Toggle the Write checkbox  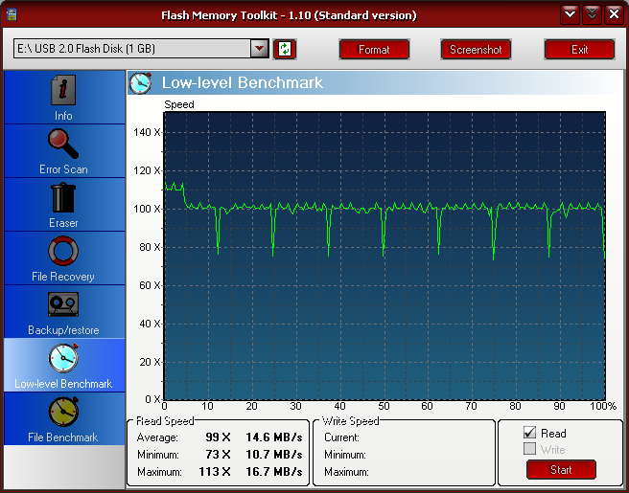point(529,449)
